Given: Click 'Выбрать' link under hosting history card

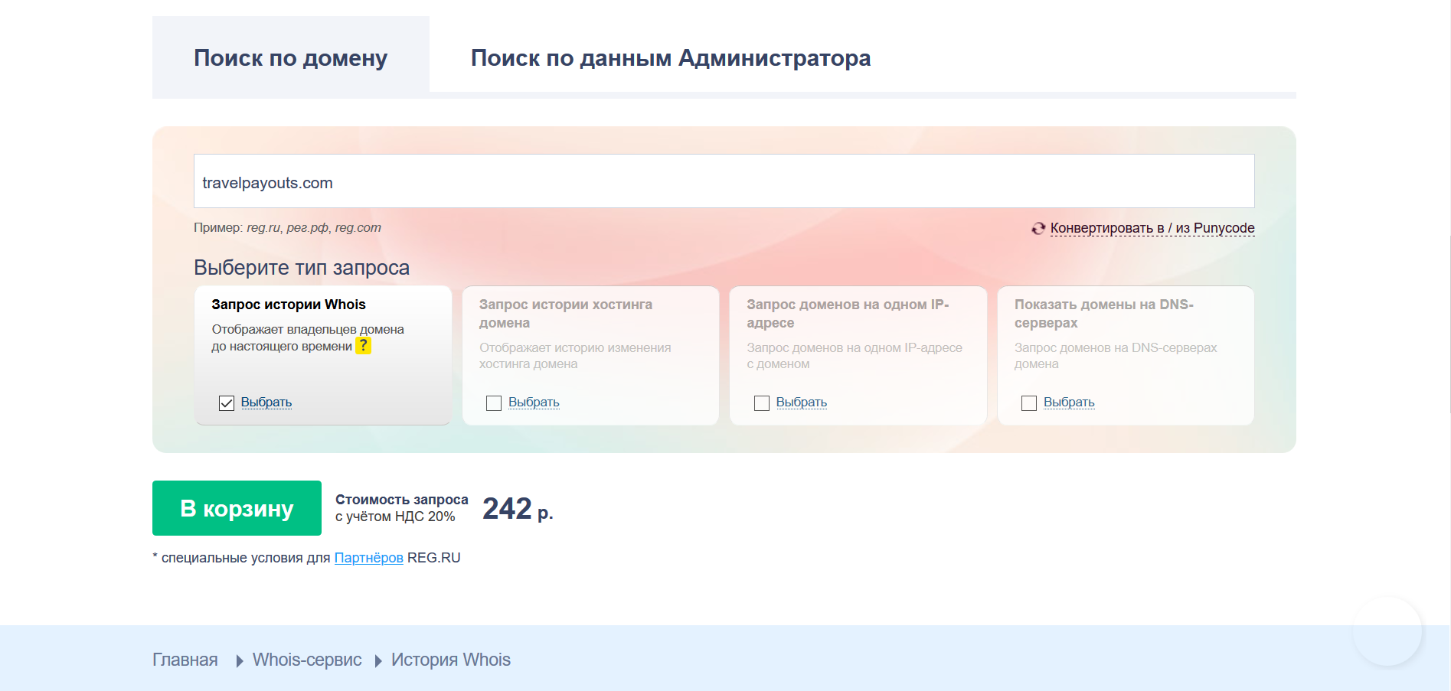Looking at the screenshot, I should pos(534,403).
